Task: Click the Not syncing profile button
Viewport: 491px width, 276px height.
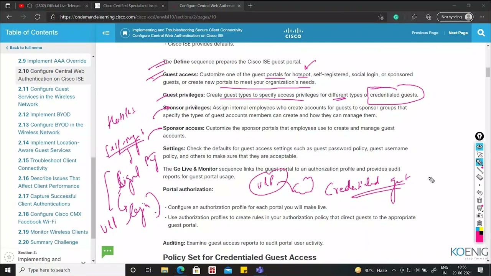Action: pyautogui.click(x=455, y=17)
